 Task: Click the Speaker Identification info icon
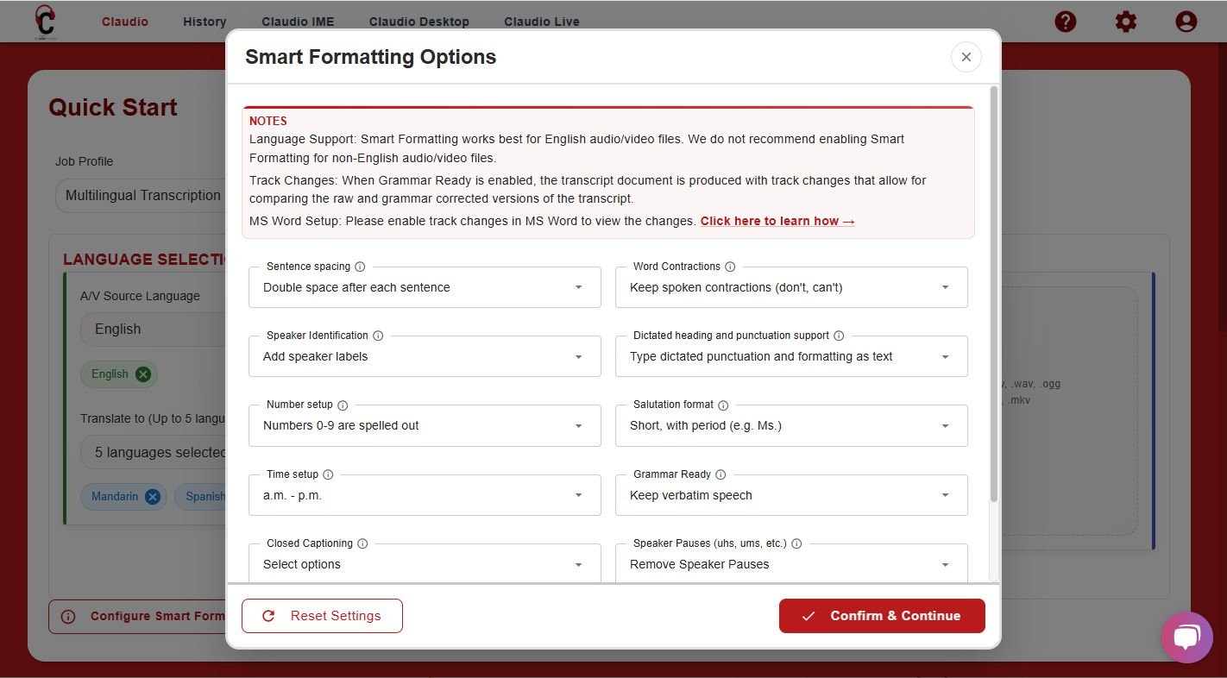pyautogui.click(x=378, y=336)
